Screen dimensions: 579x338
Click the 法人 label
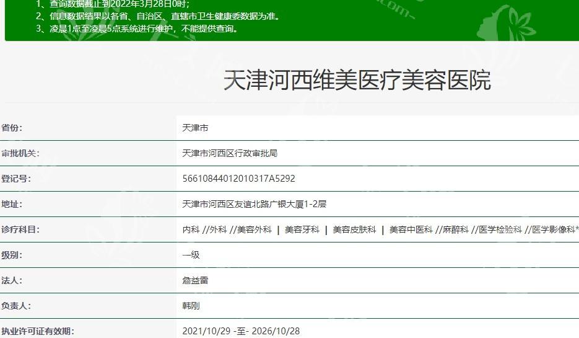pyautogui.click(x=11, y=281)
